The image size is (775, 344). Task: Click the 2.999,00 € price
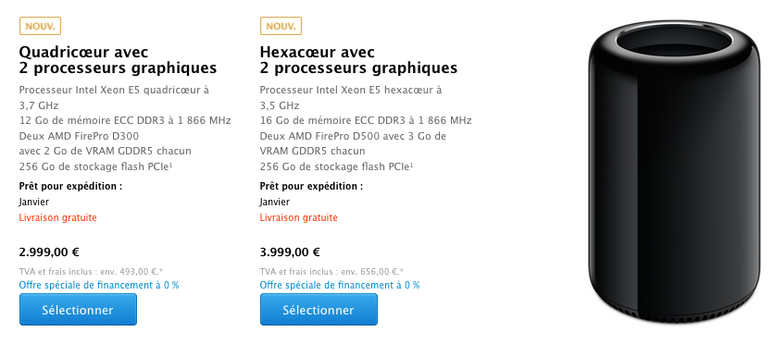click(x=49, y=252)
